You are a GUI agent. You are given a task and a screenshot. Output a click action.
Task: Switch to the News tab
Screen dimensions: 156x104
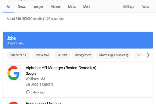pyautogui.click(x=22, y=6)
